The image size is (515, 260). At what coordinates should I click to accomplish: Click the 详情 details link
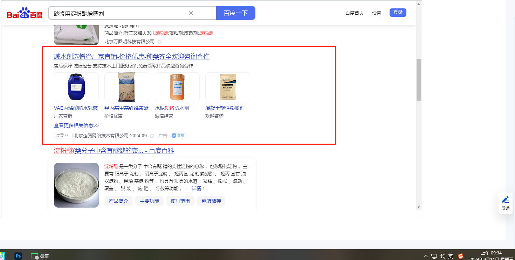[x=198, y=188]
